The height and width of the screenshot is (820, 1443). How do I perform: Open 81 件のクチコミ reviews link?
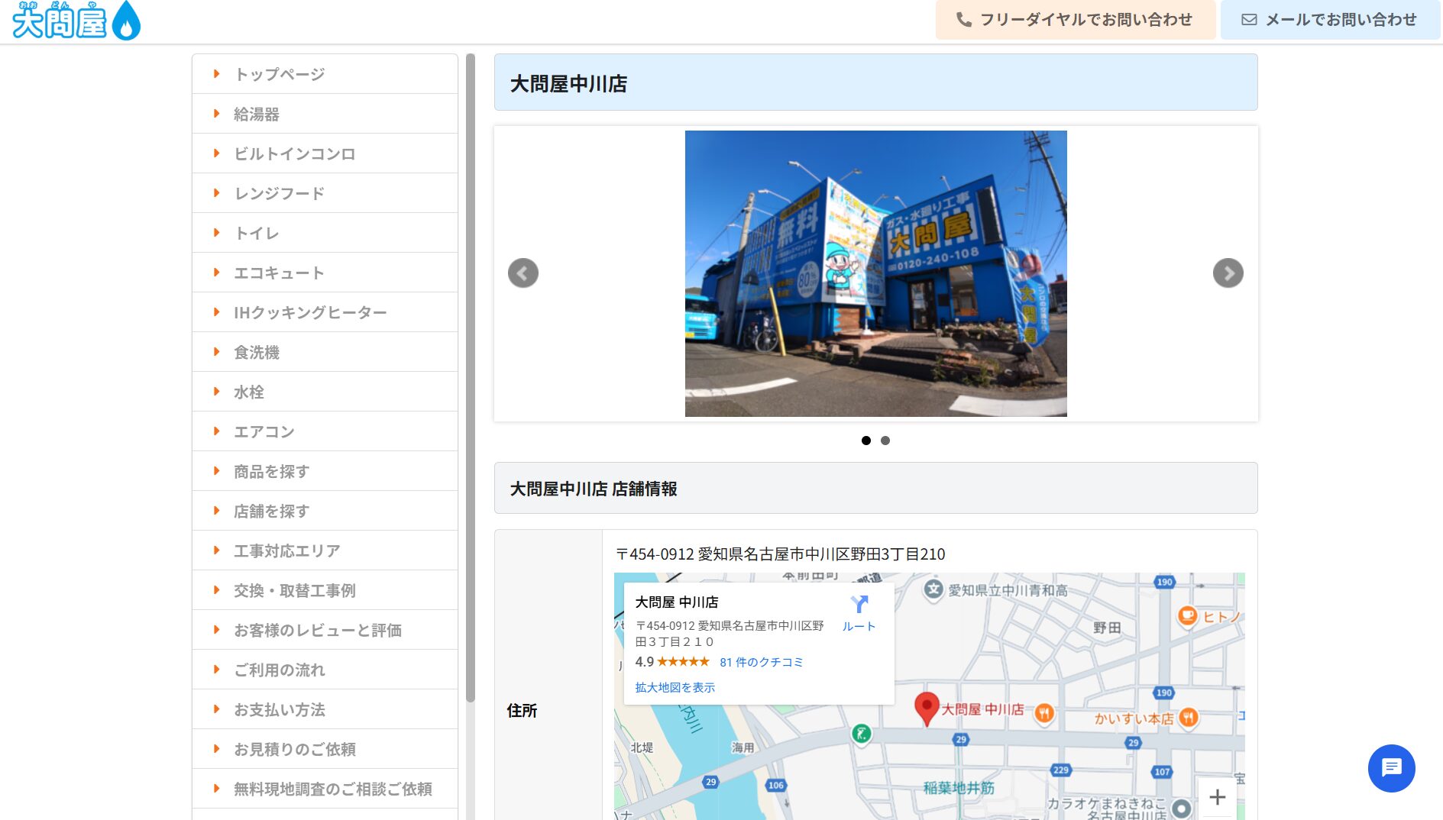tap(762, 662)
